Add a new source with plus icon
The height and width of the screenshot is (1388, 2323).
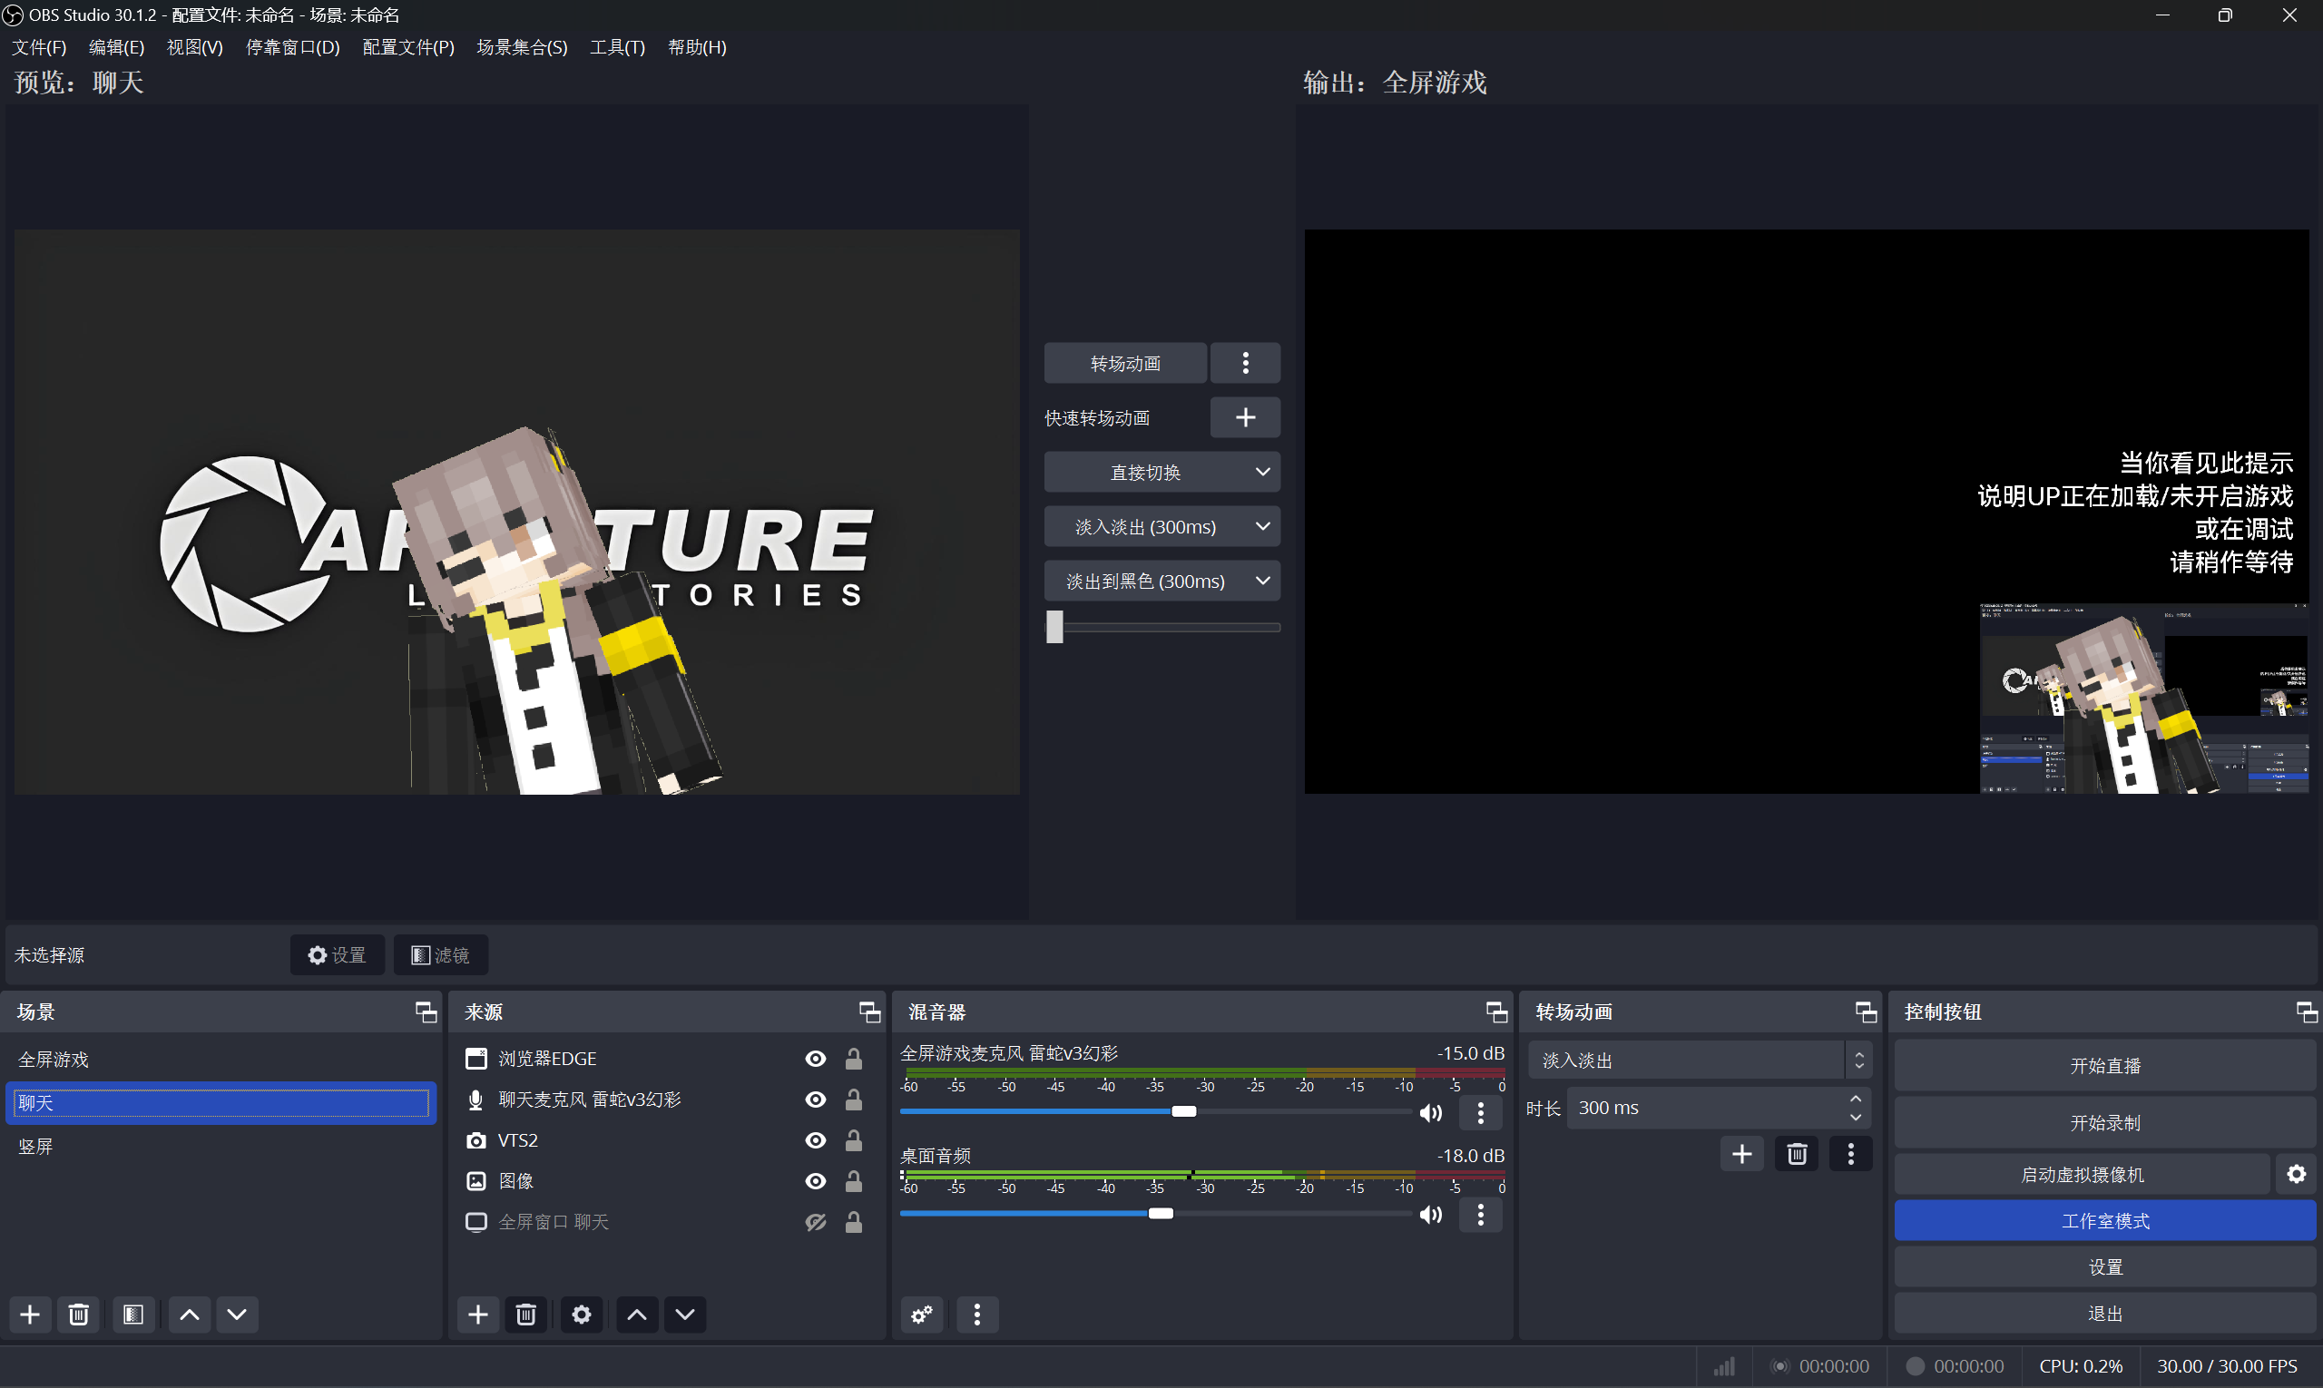tap(478, 1315)
